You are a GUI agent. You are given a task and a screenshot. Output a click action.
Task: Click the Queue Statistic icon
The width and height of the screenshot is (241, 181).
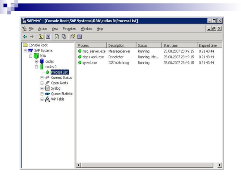point(47,94)
